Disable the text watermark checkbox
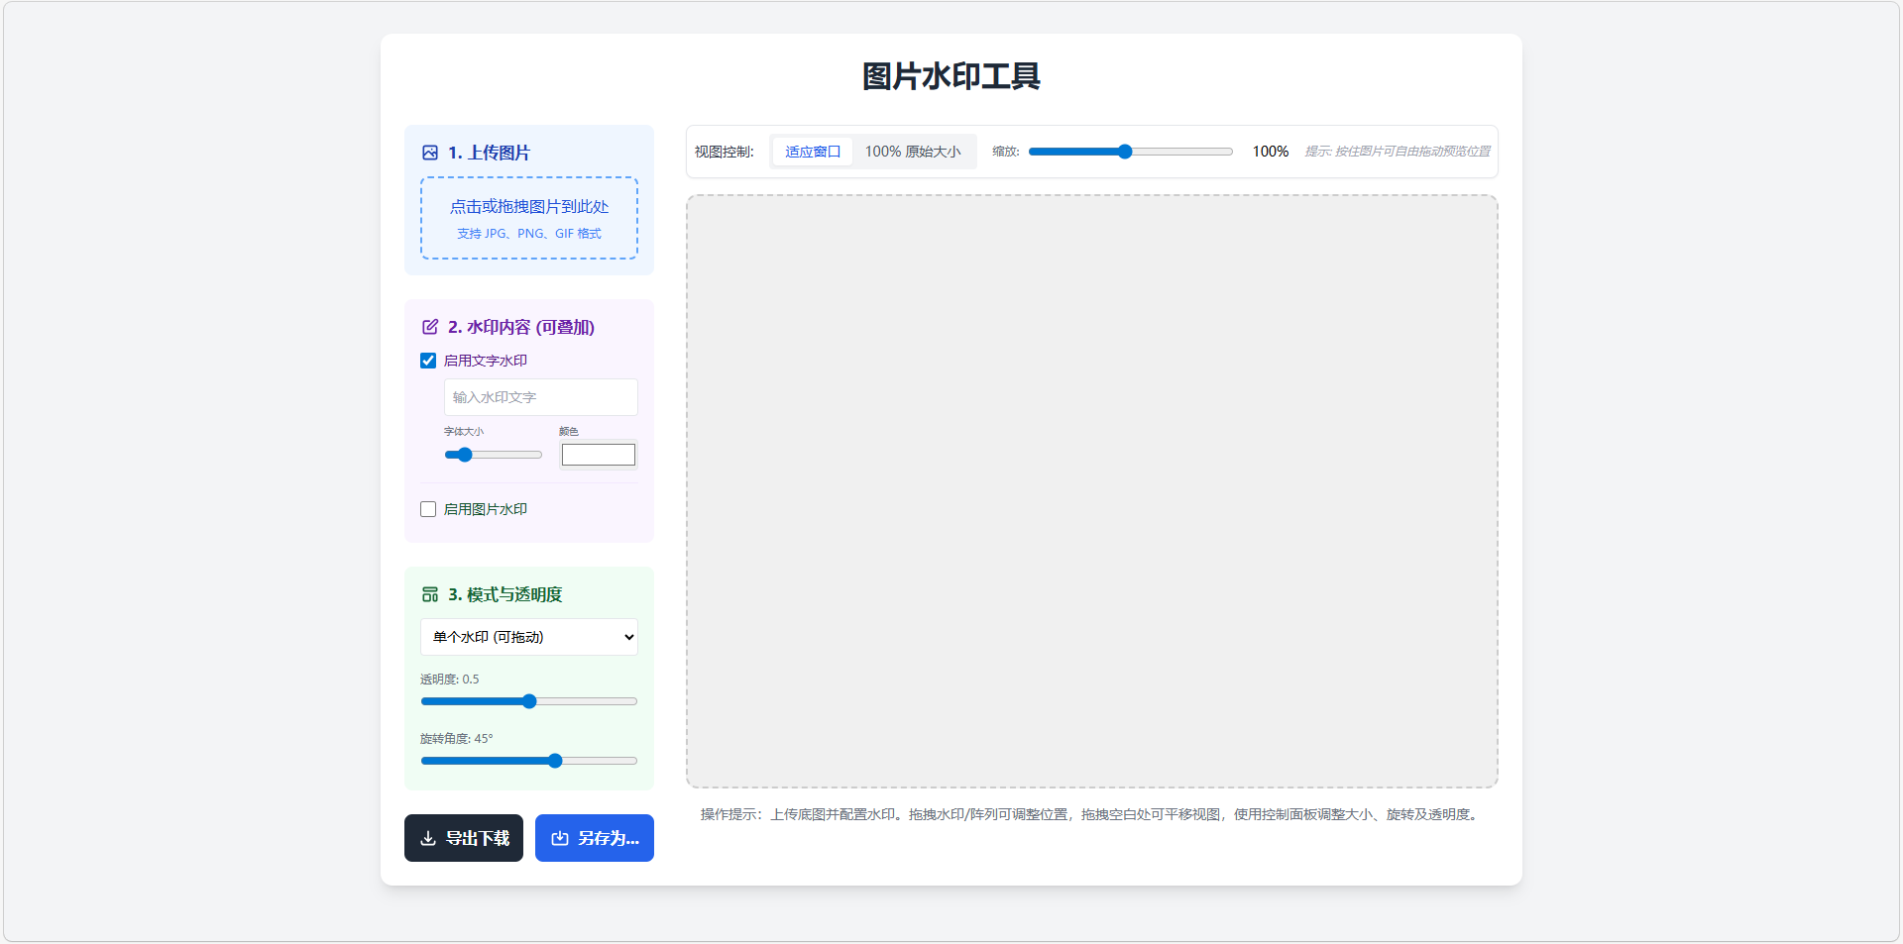The width and height of the screenshot is (1903, 944). 427,360
